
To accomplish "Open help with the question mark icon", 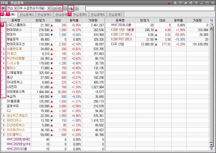I will click(196, 3).
